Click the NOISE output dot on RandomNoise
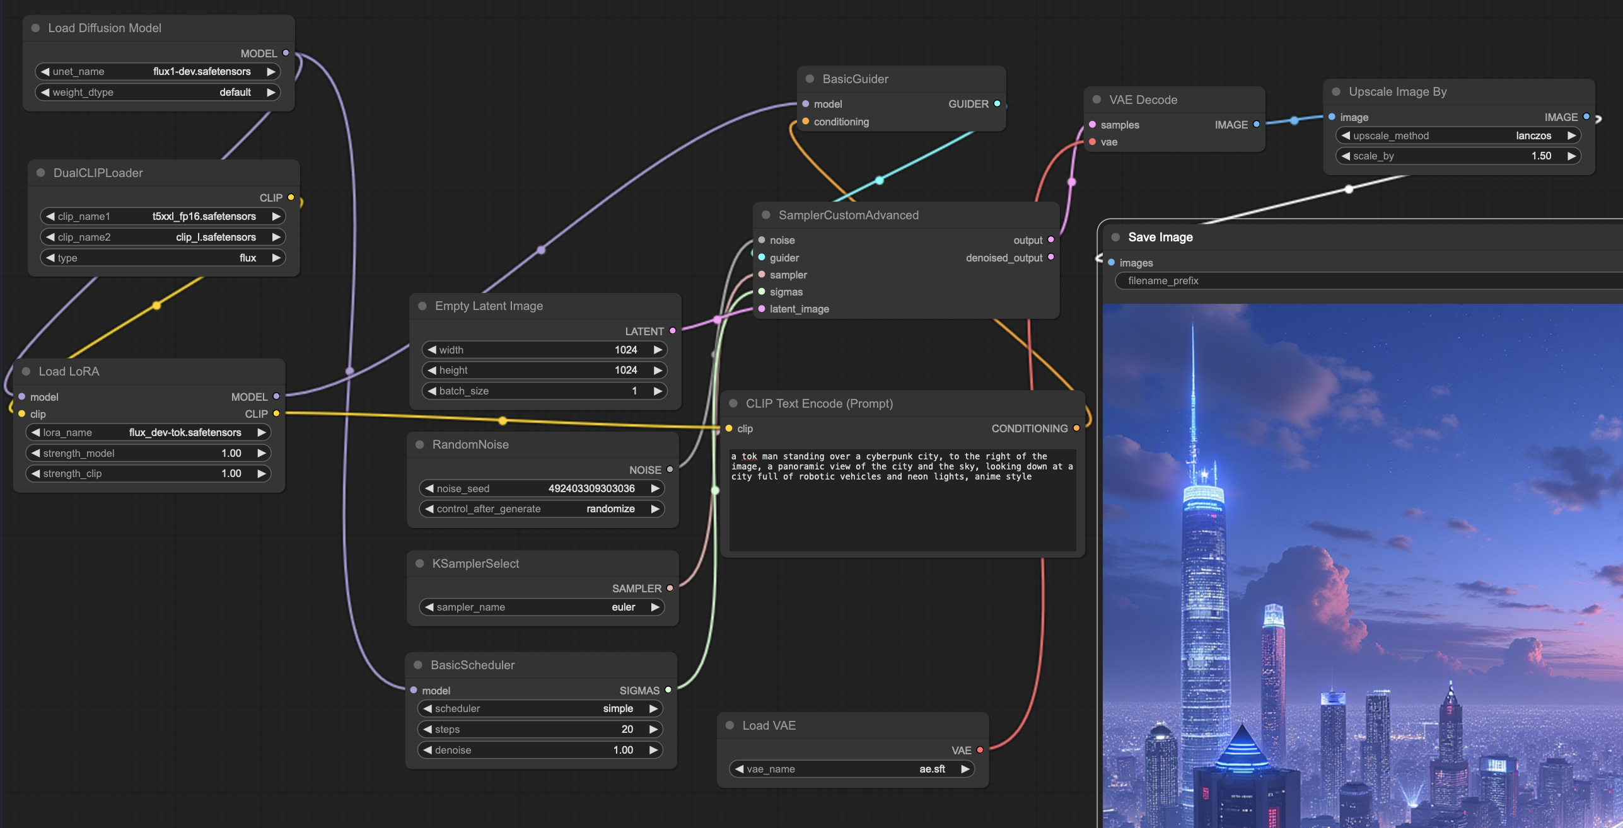The image size is (1623, 828). (x=670, y=469)
